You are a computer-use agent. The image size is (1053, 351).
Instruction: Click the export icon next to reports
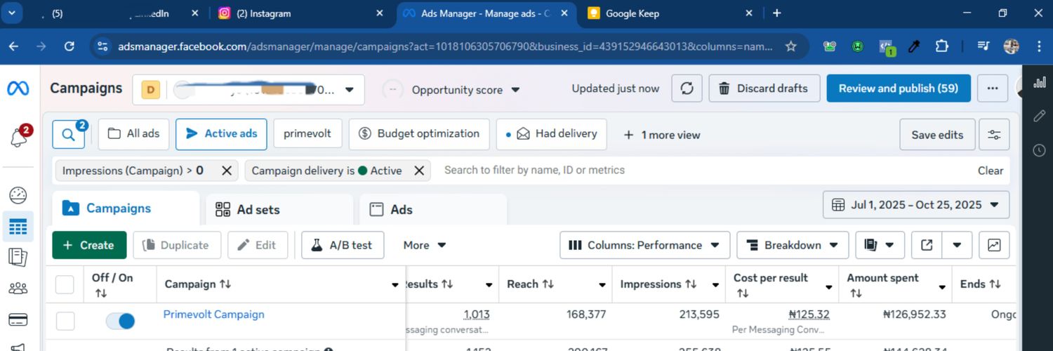(927, 245)
